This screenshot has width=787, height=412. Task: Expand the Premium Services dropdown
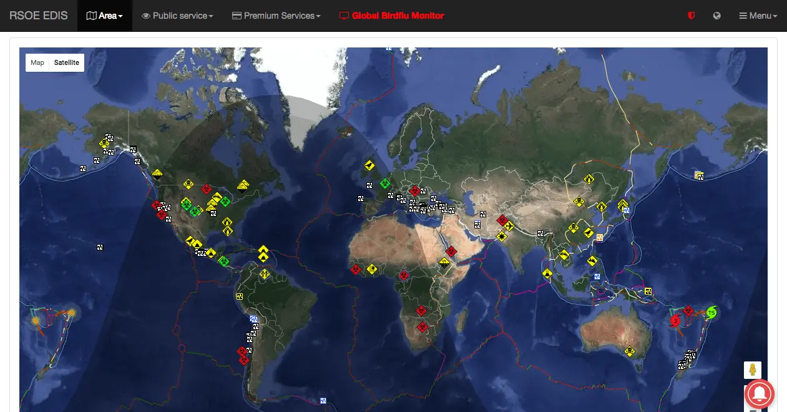(276, 16)
